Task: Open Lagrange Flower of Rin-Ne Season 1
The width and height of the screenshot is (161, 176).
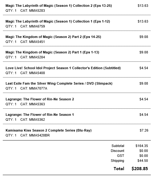Action: pos(40,115)
